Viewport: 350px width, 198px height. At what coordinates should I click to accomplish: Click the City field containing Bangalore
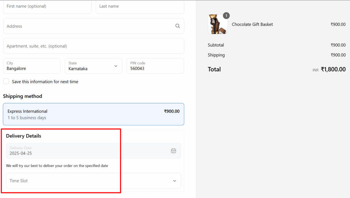[32, 66]
